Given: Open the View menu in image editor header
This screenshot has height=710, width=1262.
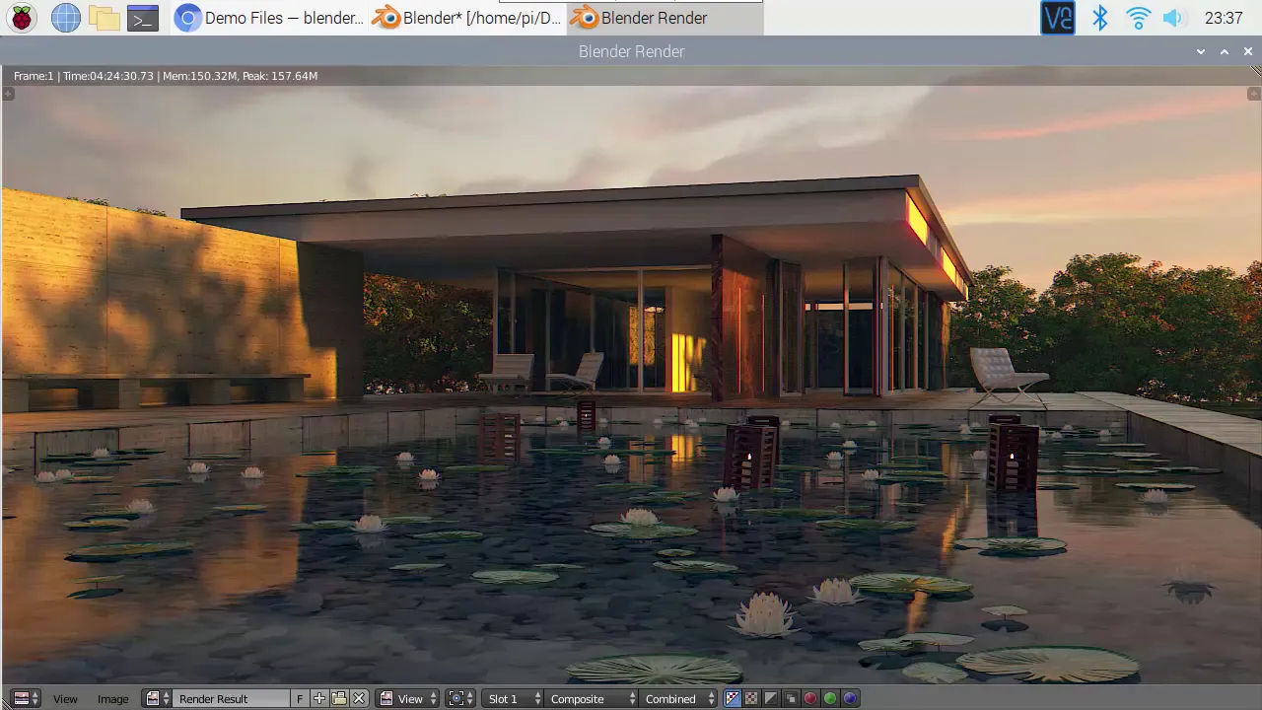Looking at the screenshot, I should tap(65, 698).
